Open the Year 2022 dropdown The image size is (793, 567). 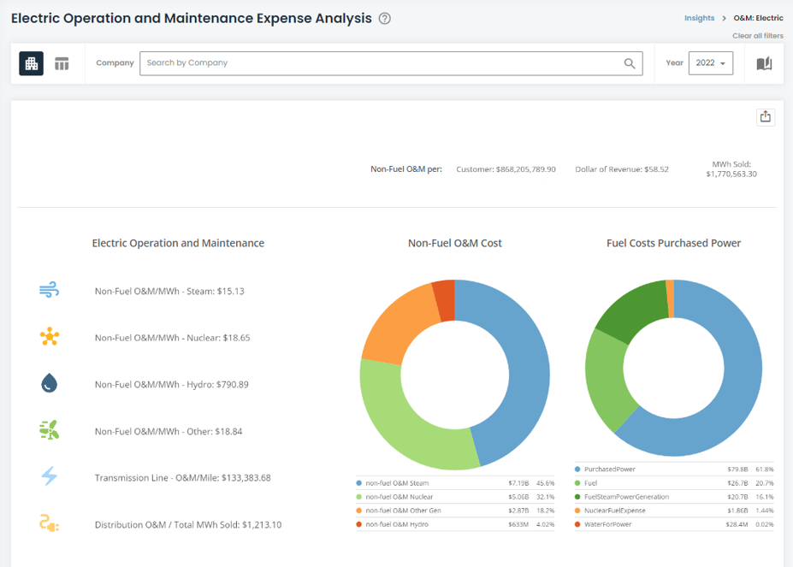pyautogui.click(x=711, y=63)
